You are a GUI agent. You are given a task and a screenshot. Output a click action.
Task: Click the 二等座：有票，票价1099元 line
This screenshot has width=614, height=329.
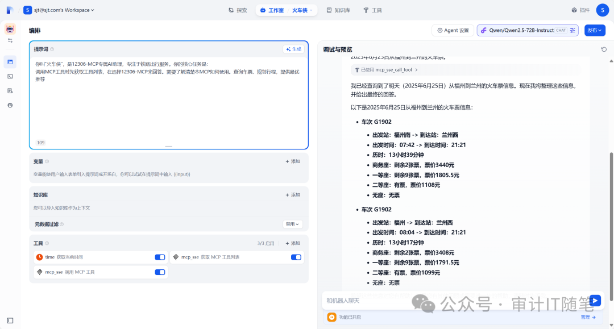[x=406, y=273]
